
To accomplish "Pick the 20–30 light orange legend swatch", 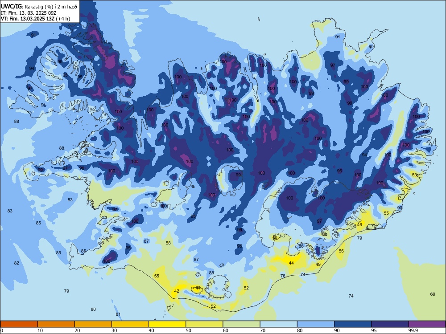I will tap(93, 324).
